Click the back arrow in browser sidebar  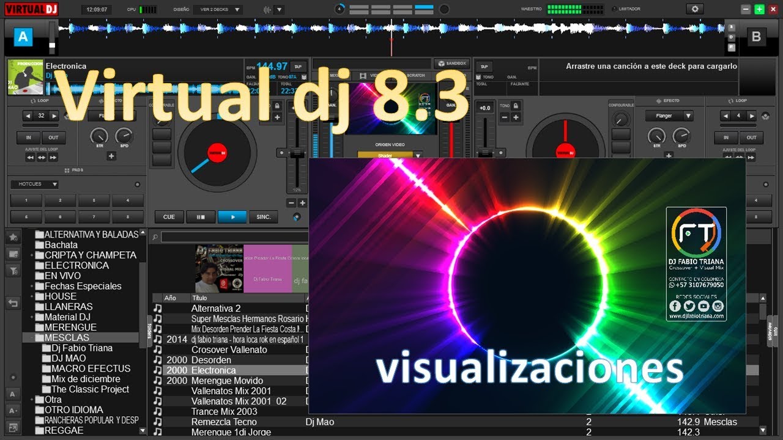pyautogui.click(x=12, y=303)
